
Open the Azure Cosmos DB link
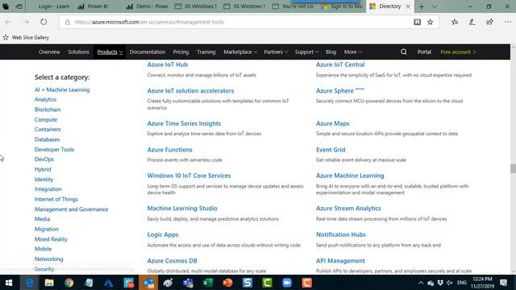[x=172, y=261]
